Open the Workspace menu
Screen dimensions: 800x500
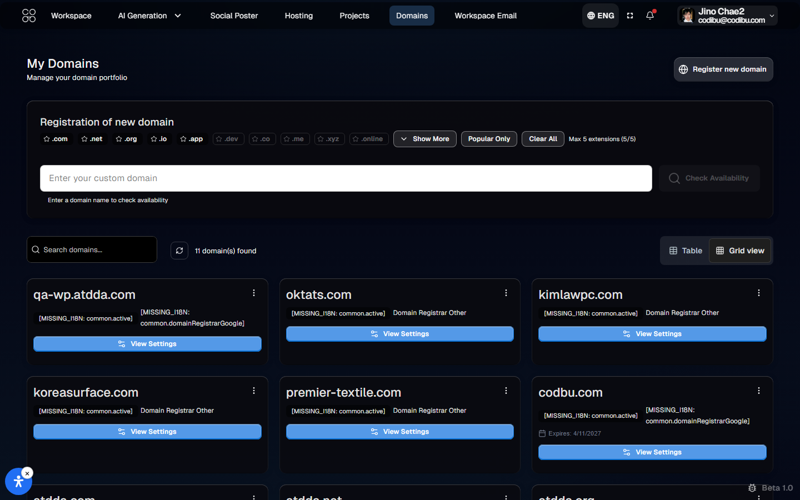click(71, 16)
